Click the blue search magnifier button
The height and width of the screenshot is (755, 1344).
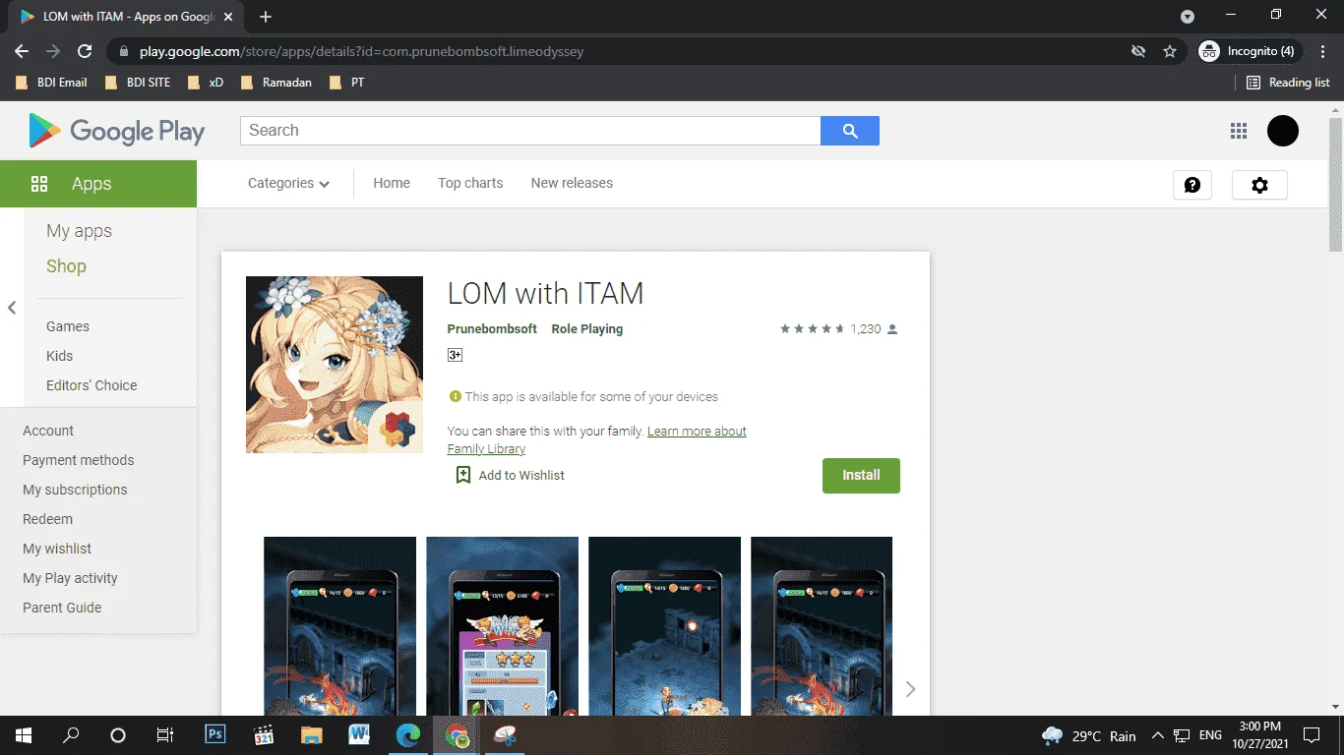(850, 131)
